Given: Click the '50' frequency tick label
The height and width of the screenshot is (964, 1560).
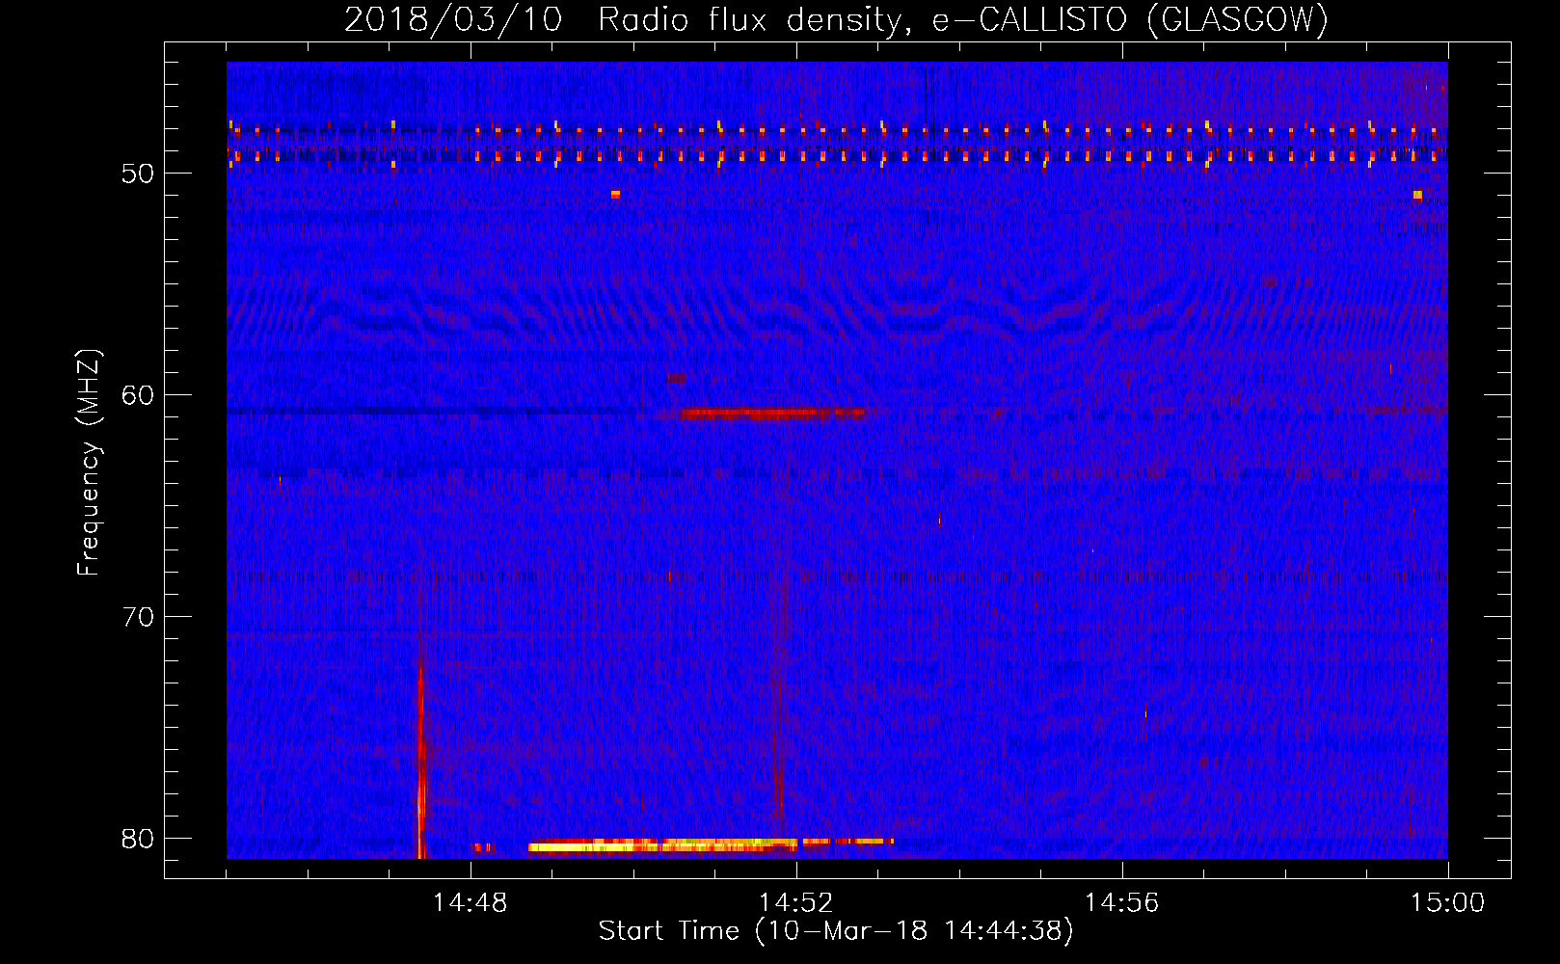Looking at the screenshot, I should click(x=138, y=174).
